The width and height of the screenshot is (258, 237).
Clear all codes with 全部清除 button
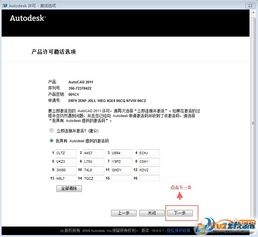(x=69, y=189)
